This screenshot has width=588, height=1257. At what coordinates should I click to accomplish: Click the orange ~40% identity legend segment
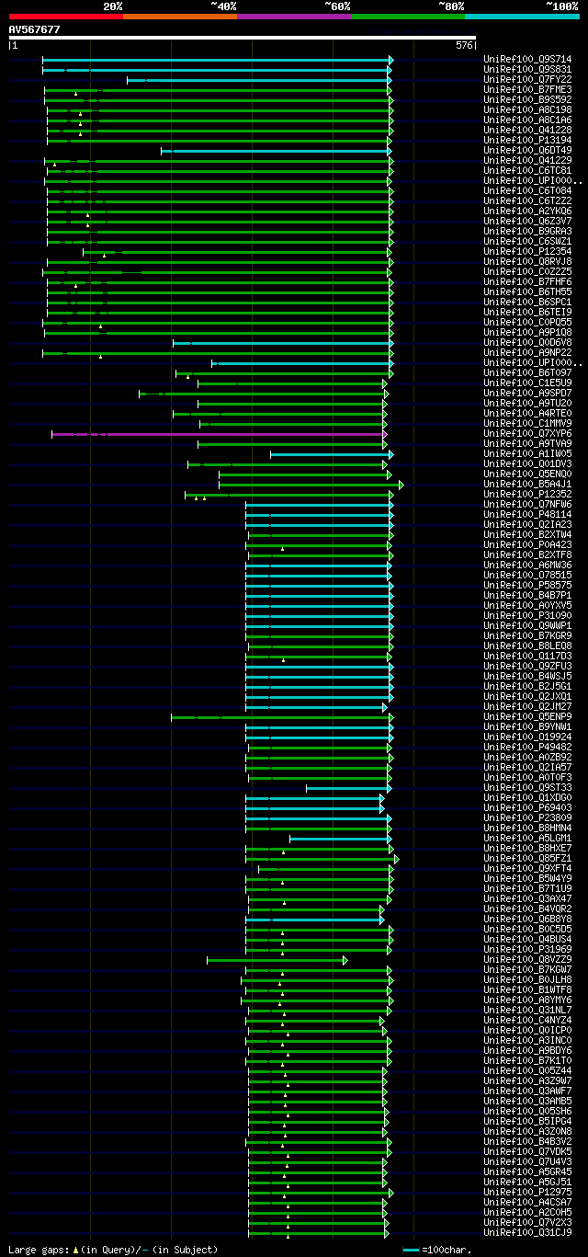click(x=179, y=16)
